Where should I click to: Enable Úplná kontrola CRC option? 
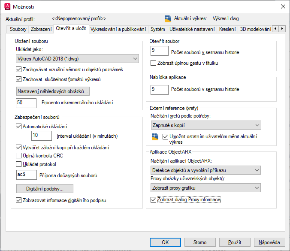pyautogui.click(x=18, y=155)
